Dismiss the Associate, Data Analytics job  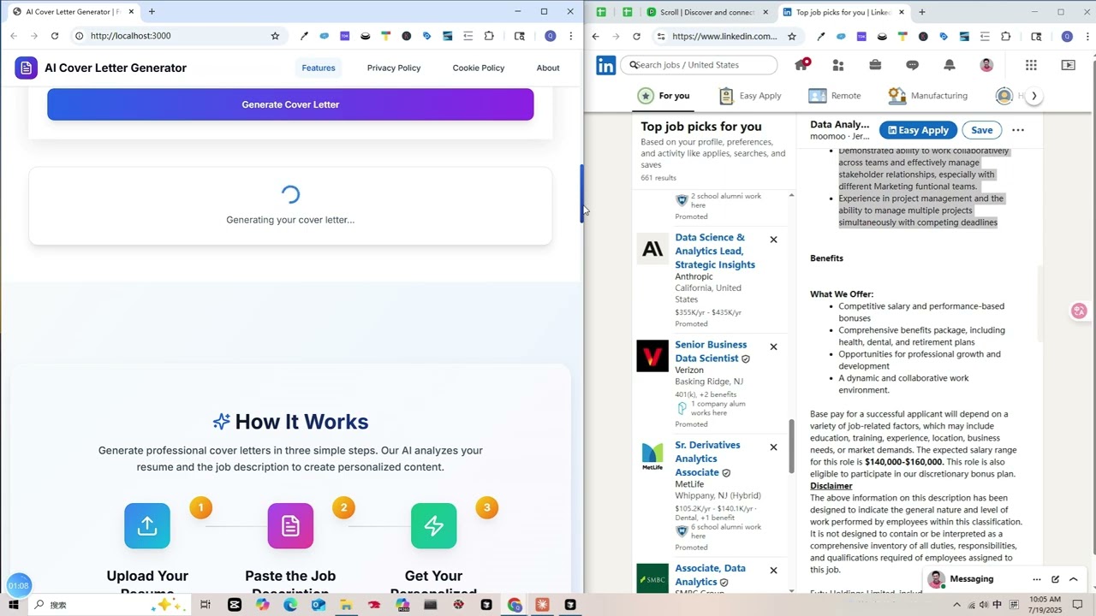[773, 570]
